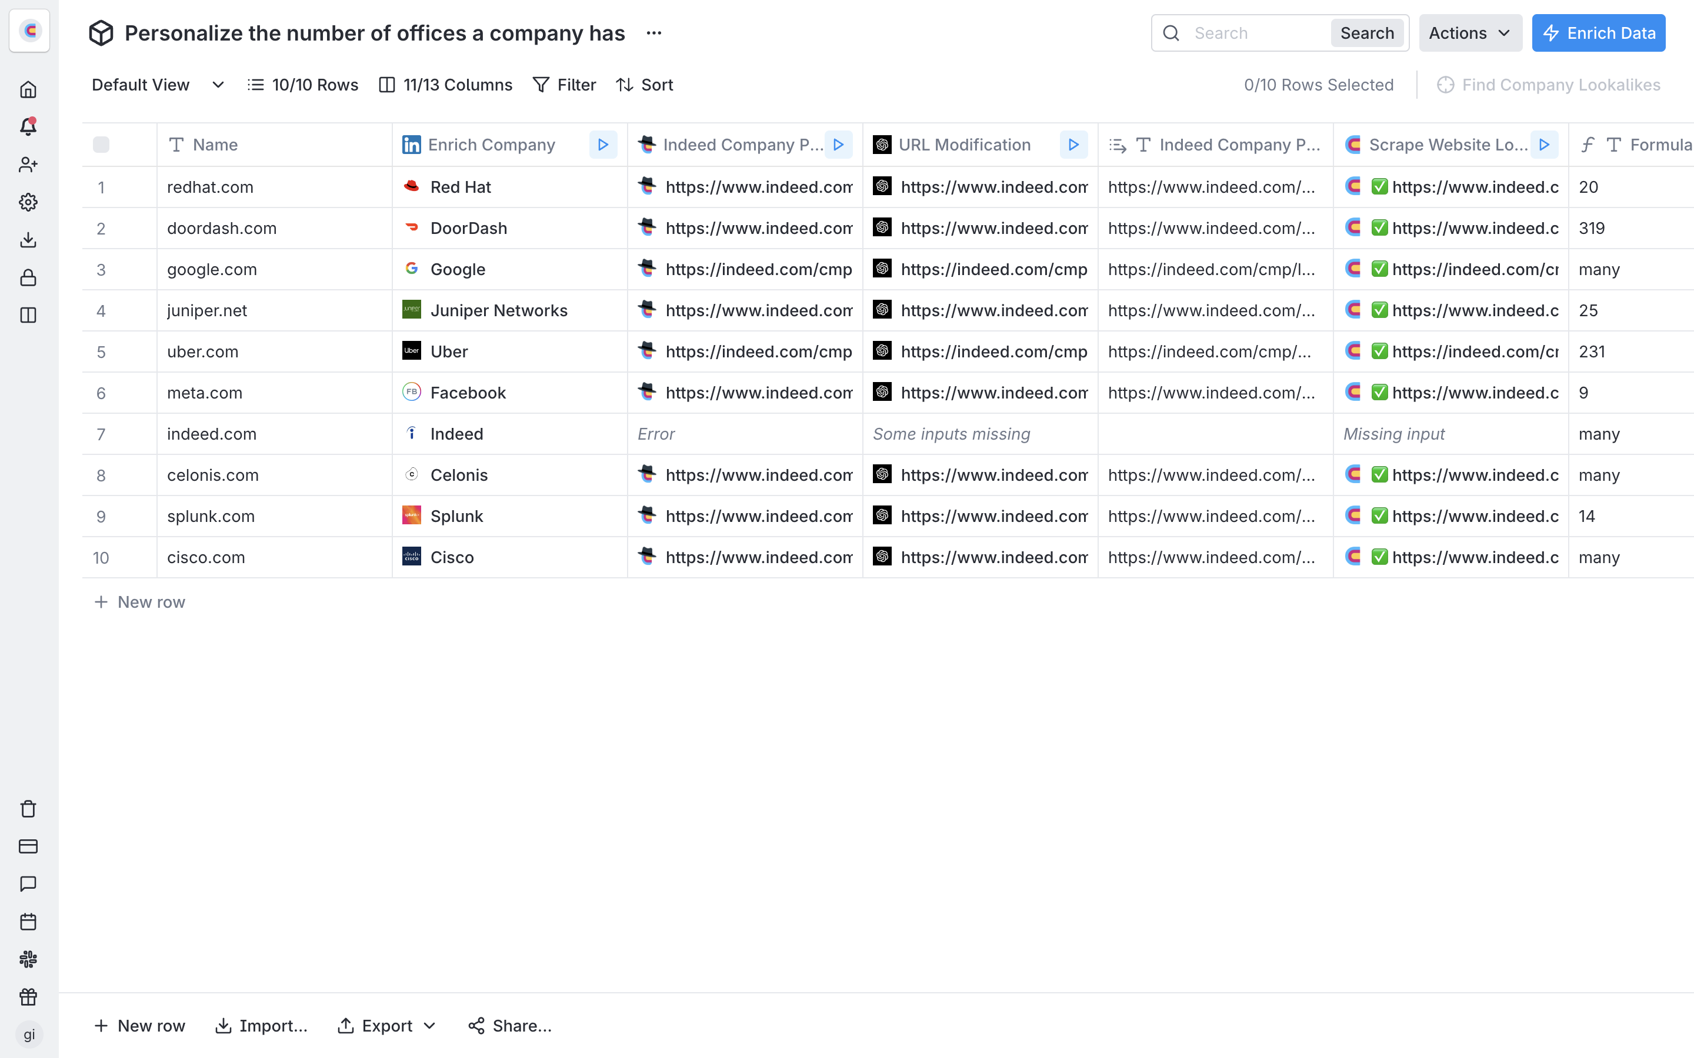Open the table title ellipsis menu
The width and height of the screenshot is (1694, 1058).
tap(654, 33)
